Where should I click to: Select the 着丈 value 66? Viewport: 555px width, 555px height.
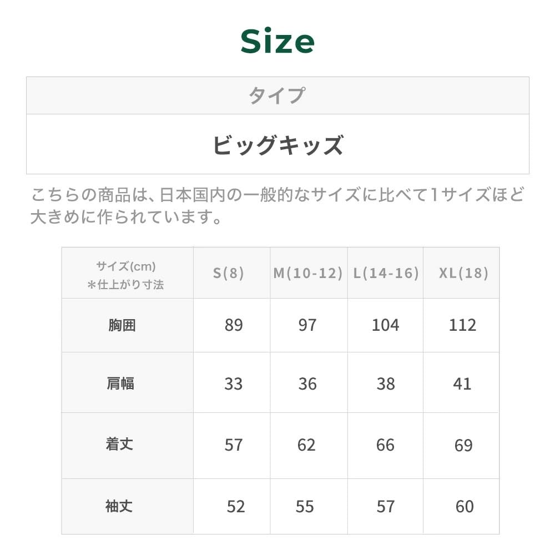(385, 445)
